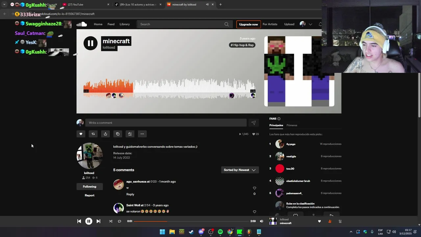Pause the minecraft track with the large button
The height and width of the screenshot is (237, 421).
(x=90, y=43)
